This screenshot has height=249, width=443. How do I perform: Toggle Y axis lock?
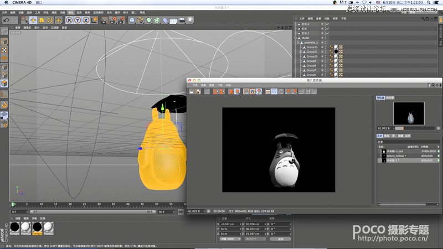click(x=78, y=20)
